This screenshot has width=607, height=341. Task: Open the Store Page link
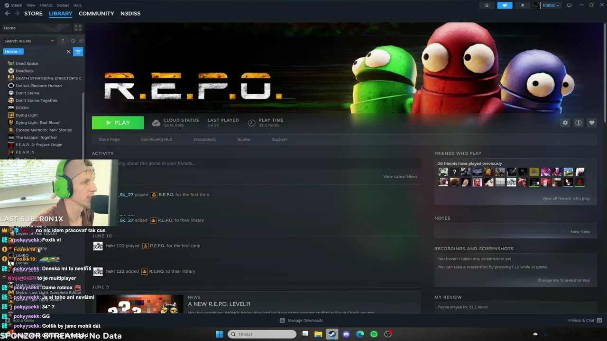[x=109, y=139]
